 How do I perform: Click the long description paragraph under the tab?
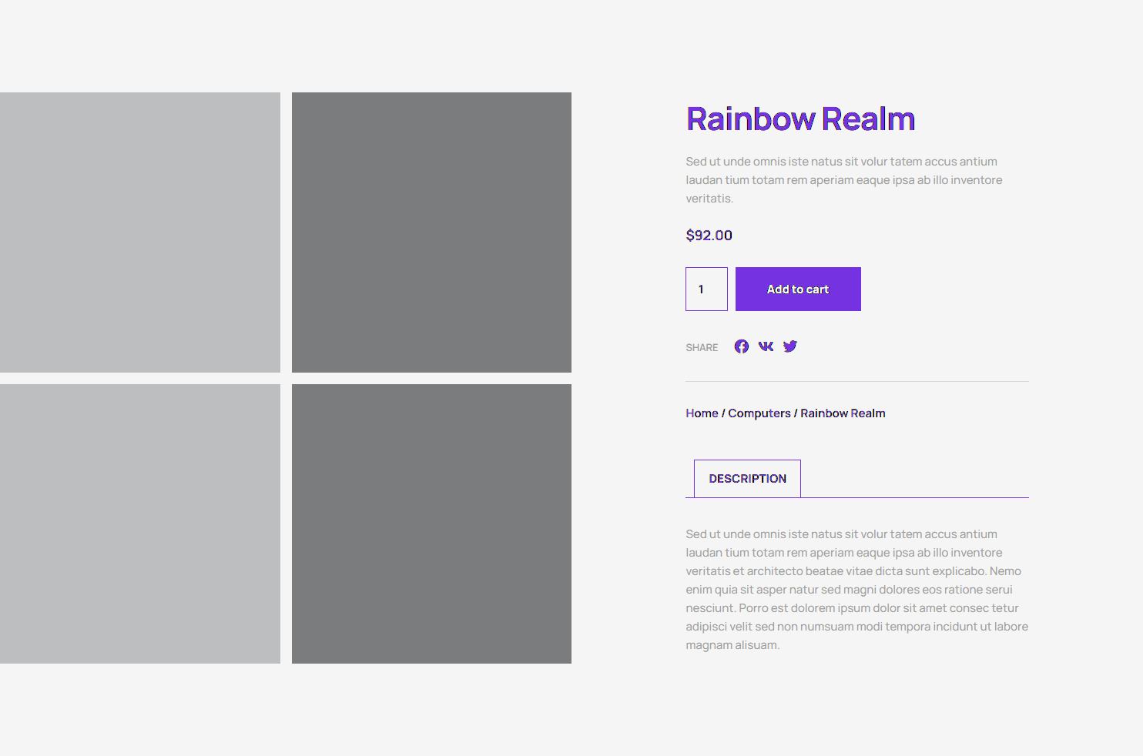[856, 590]
